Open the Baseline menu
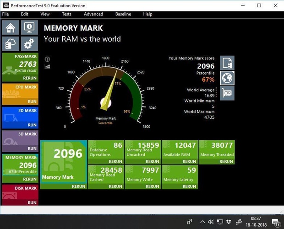Screen dimensions: 284x229 [x=123, y=14]
